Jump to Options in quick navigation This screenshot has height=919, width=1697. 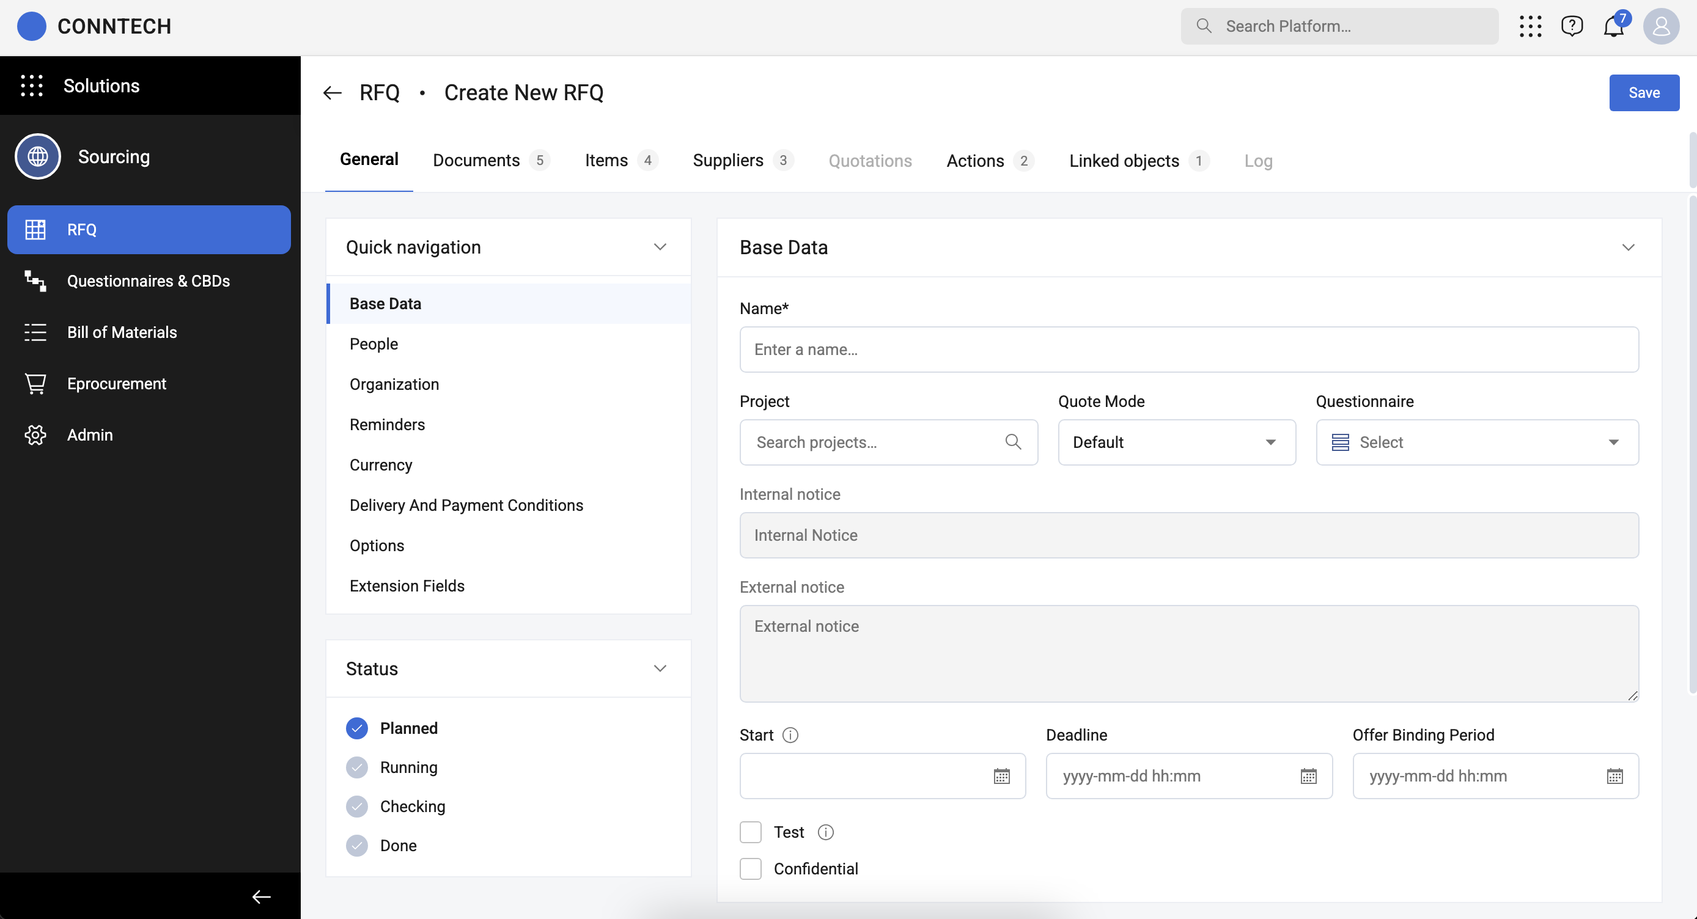pos(509,546)
